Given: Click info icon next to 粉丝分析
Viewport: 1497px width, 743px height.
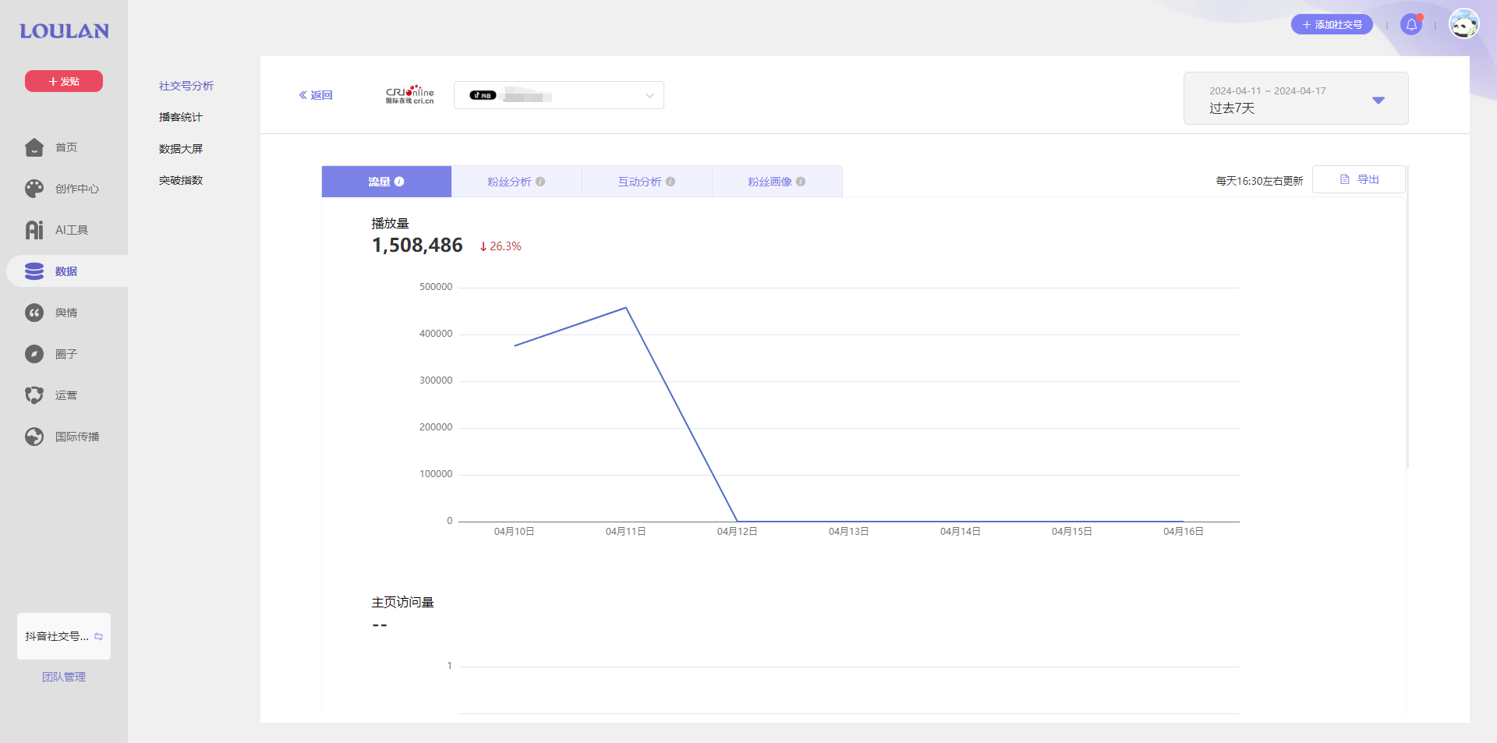Looking at the screenshot, I should pos(540,182).
